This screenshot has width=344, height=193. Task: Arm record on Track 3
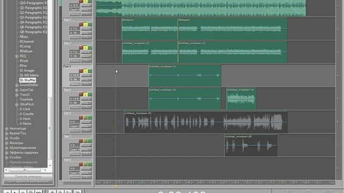(x=81, y=48)
